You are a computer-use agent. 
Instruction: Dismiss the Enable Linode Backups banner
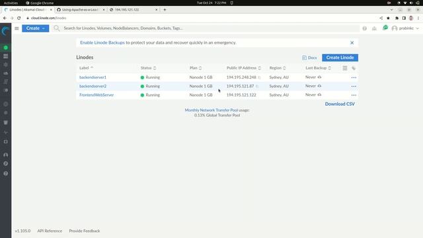pyautogui.click(x=352, y=42)
